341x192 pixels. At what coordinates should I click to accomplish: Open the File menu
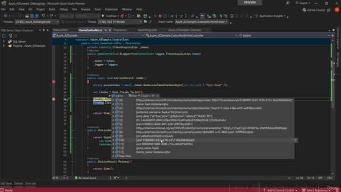[x=3, y=10]
